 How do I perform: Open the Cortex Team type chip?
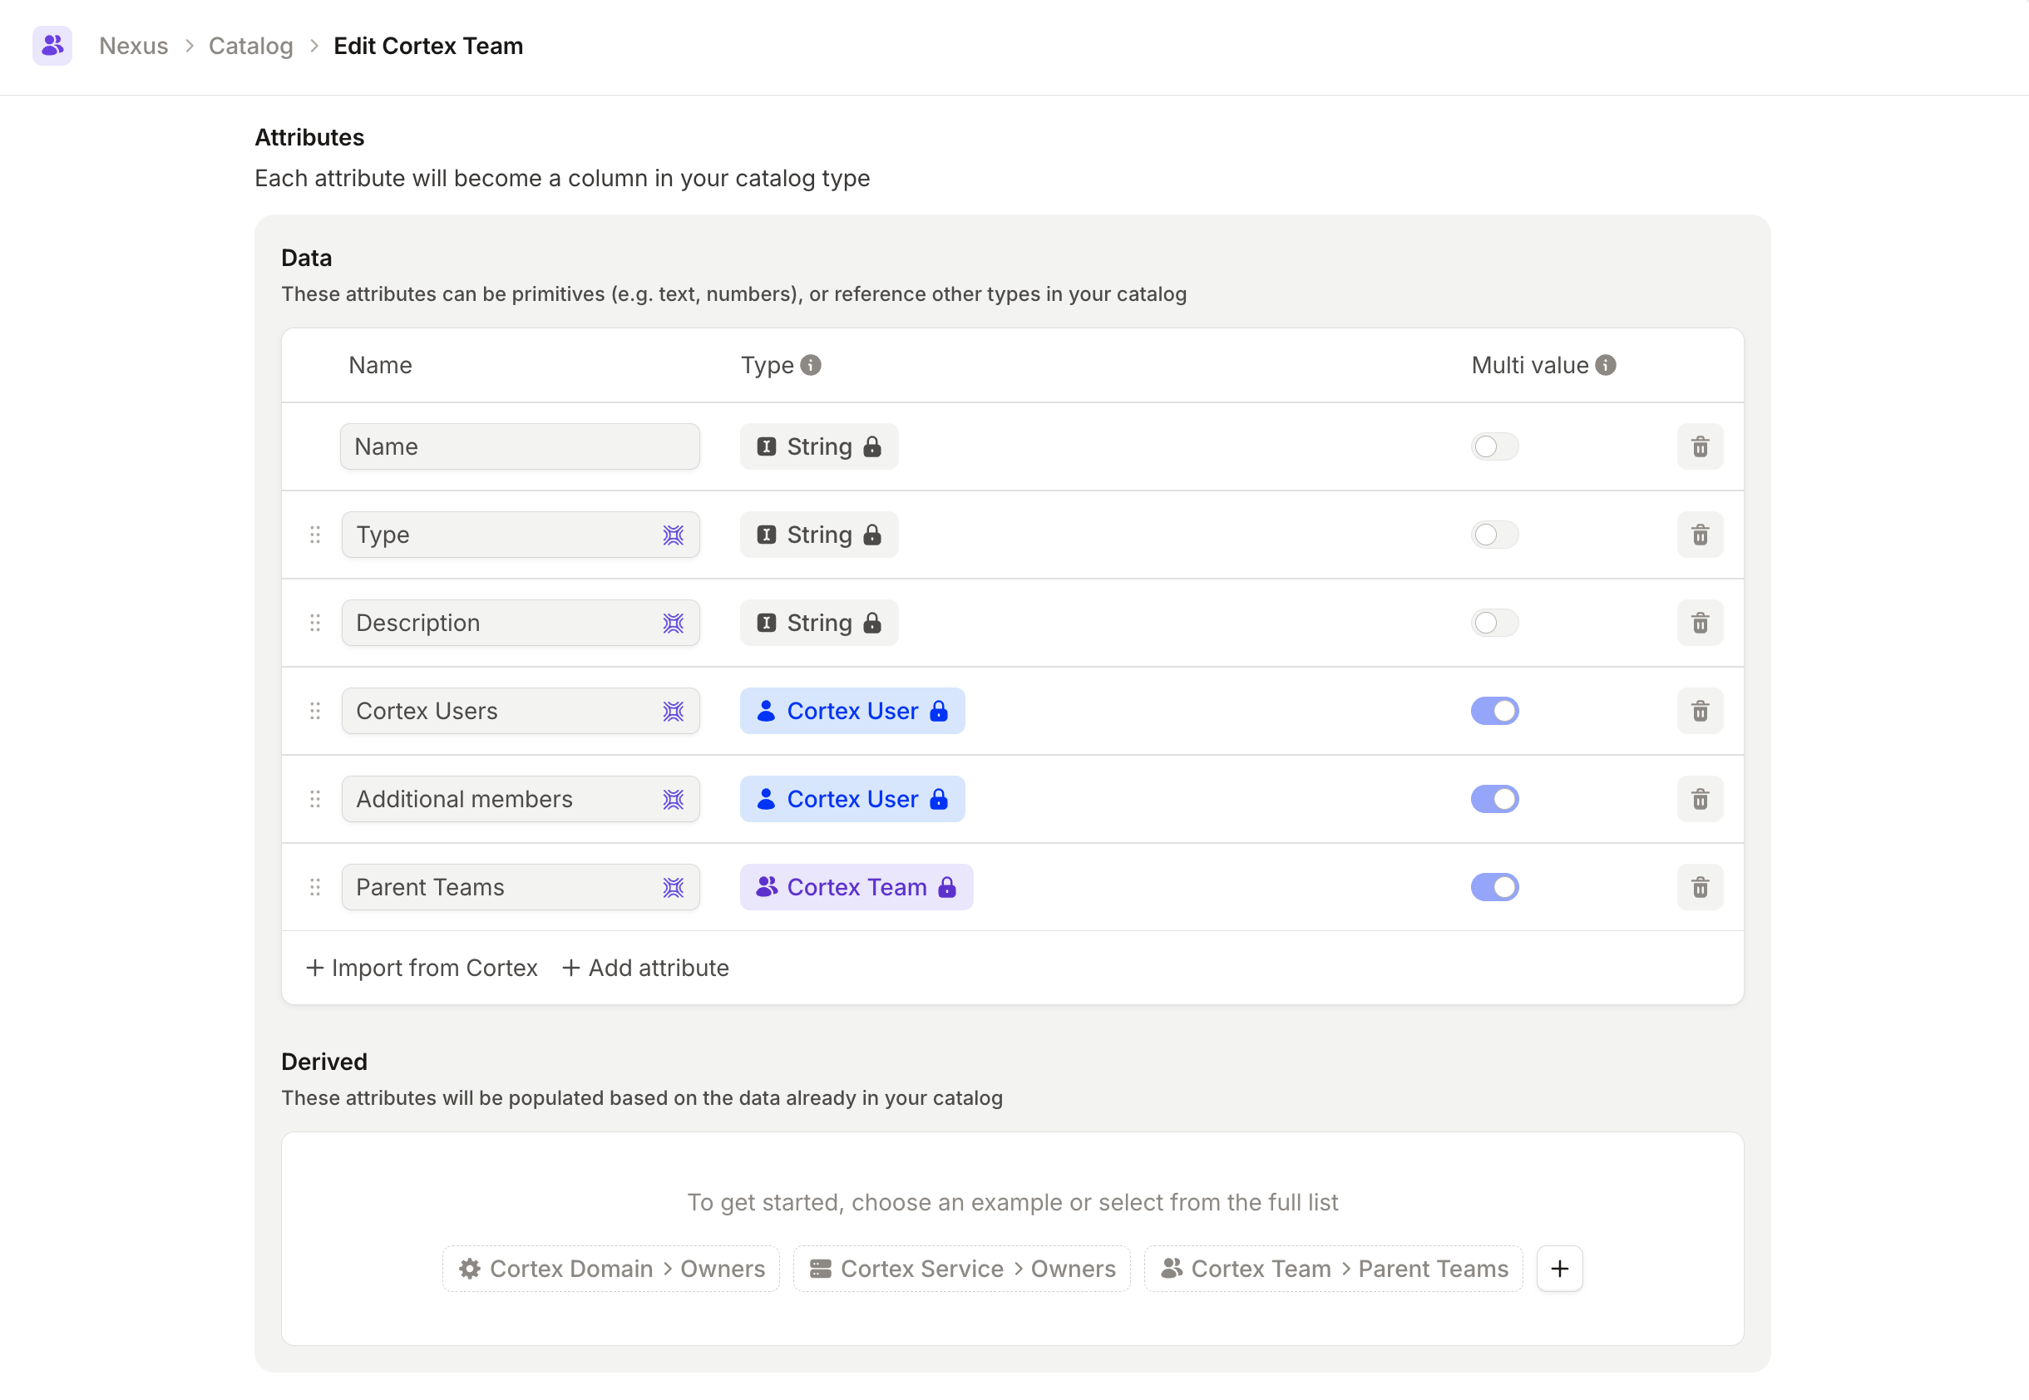tap(857, 887)
